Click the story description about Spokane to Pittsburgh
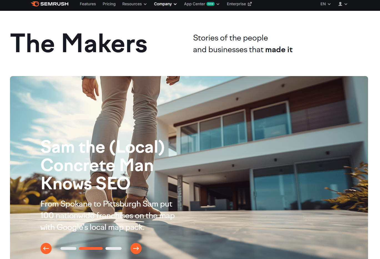This screenshot has width=380, height=259. 108,215
